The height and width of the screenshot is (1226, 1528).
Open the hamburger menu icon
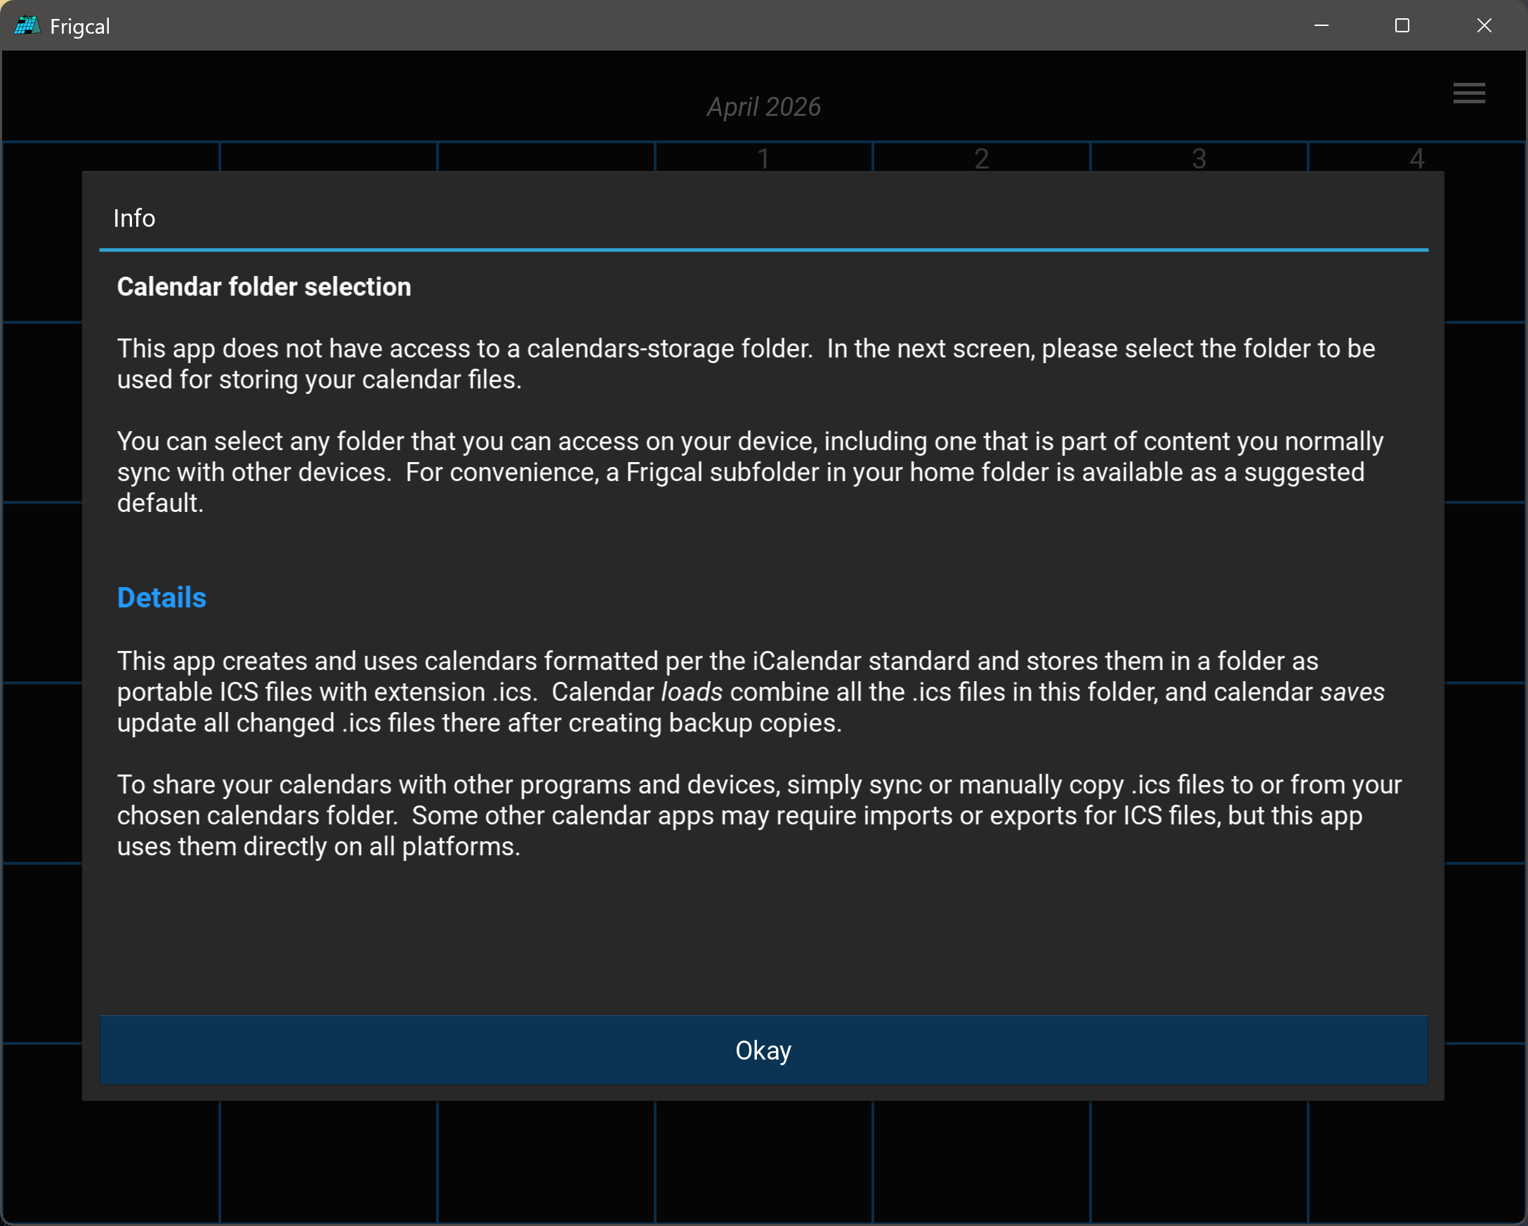[1468, 93]
